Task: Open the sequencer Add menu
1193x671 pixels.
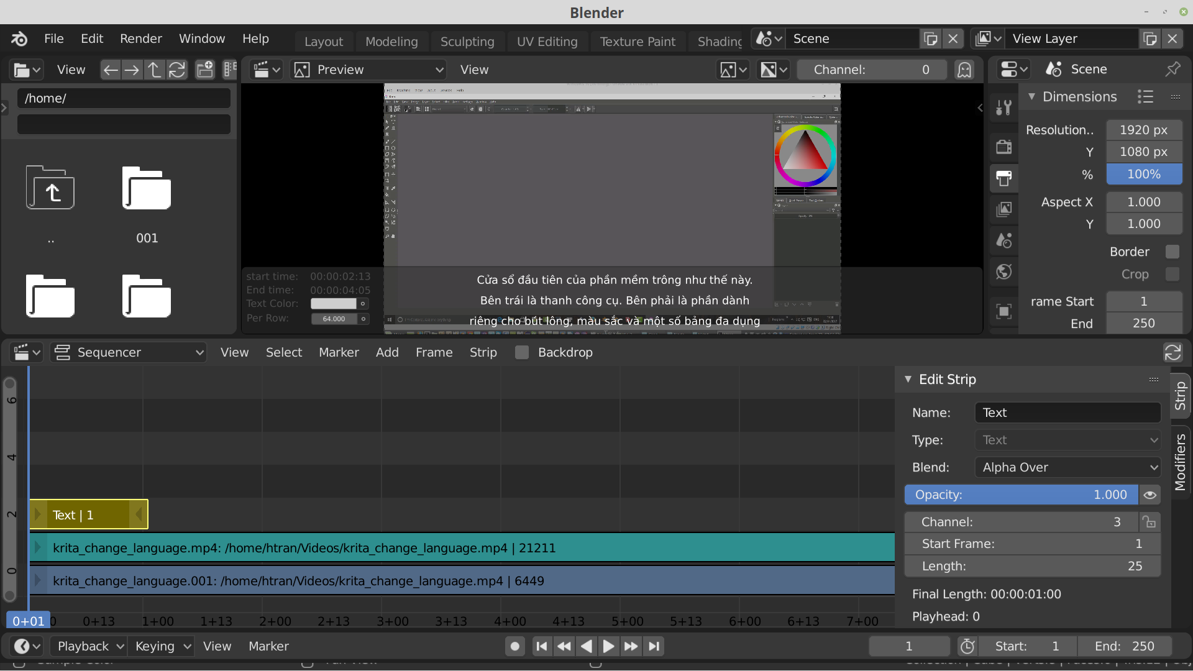Action: (387, 352)
